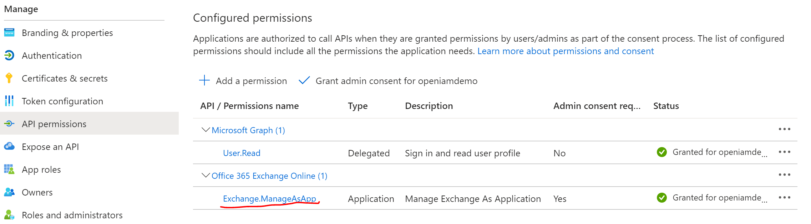
Task: Click the Authentication arrow icon
Action: coord(9,56)
